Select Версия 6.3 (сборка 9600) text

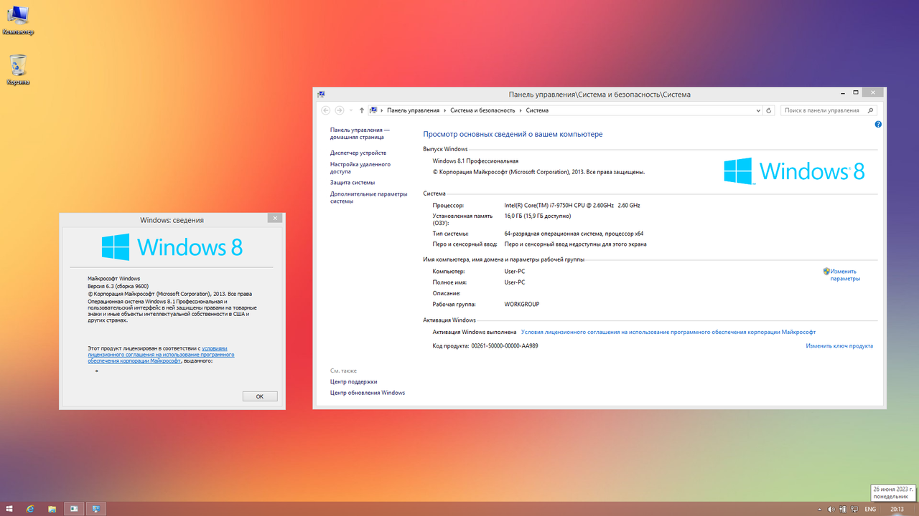(118, 286)
